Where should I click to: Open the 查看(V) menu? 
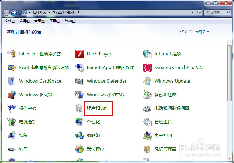[x=40, y=21]
